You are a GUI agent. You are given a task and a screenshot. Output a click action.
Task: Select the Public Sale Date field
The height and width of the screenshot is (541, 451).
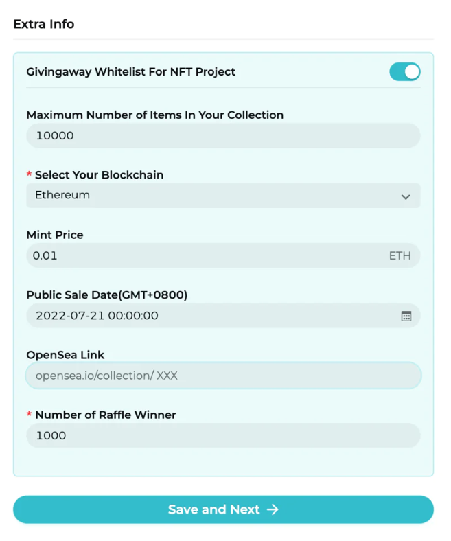pyautogui.click(x=223, y=316)
